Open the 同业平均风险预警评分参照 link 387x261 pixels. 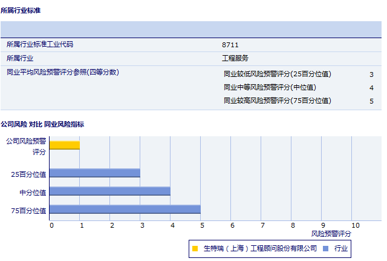point(62,72)
